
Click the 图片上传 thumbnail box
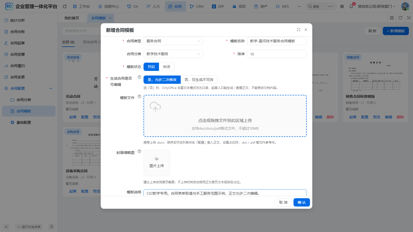click(x=157, y=163)
